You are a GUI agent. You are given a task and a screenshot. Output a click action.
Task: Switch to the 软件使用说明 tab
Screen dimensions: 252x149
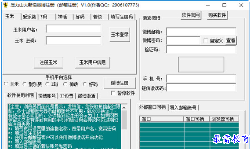click(x=20, y=96)
